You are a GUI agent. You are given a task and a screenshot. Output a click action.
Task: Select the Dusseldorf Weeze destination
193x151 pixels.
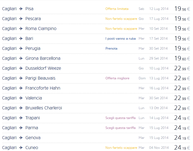[43, 68]
